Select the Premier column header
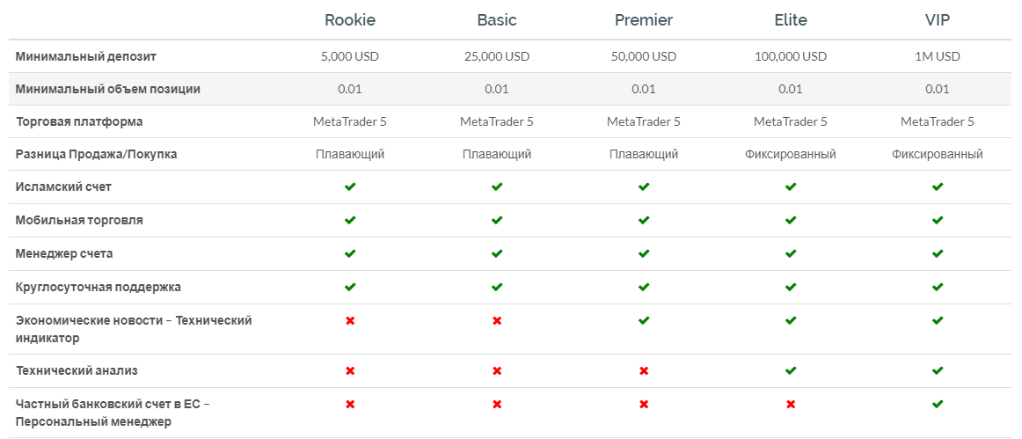The width and height of the screenshot is (1022, 439). pos(644,20)
